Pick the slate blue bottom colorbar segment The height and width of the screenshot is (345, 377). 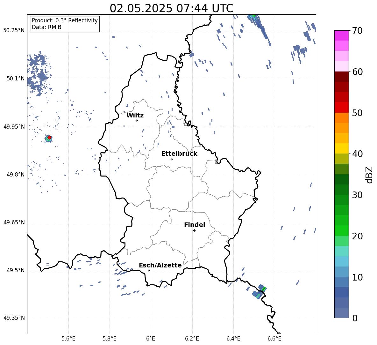342,313
